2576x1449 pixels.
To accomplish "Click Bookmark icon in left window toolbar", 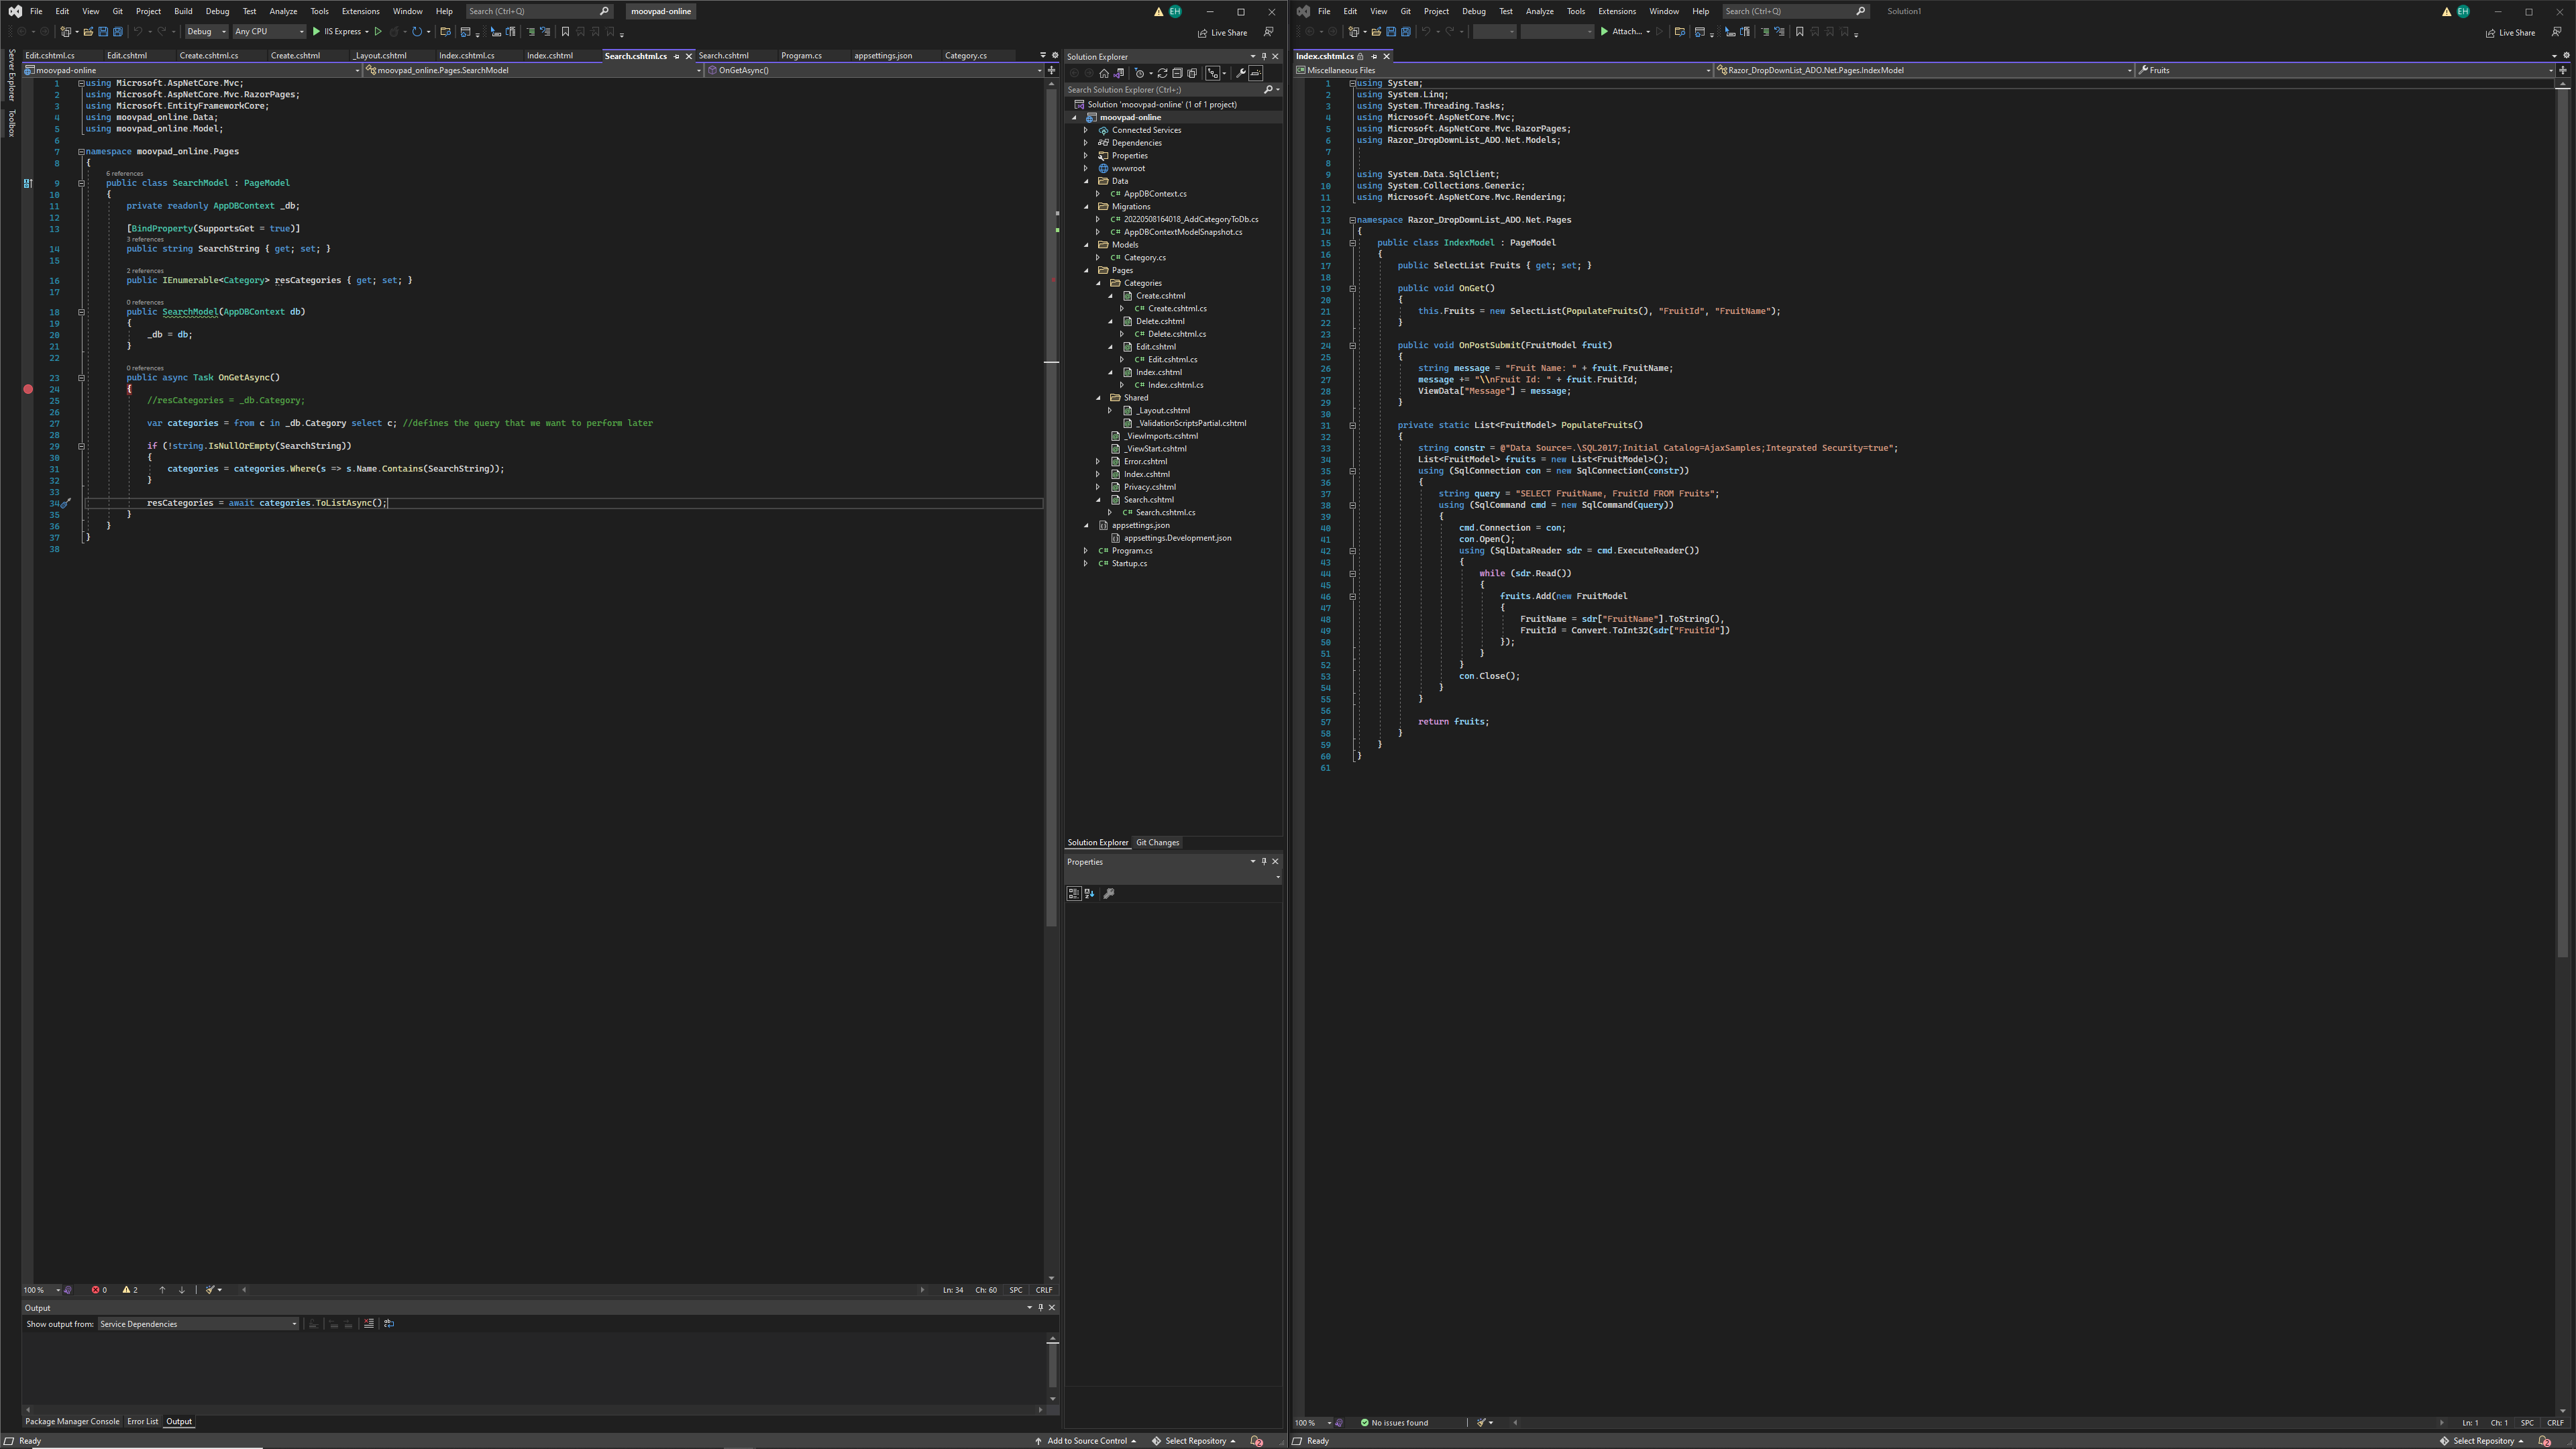I will [x=565, y=32].
